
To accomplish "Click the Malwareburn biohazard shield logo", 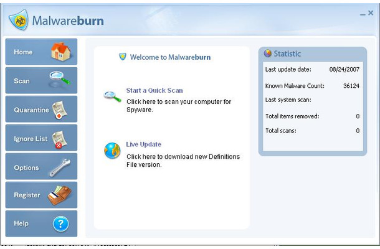I will click(19, 20).
